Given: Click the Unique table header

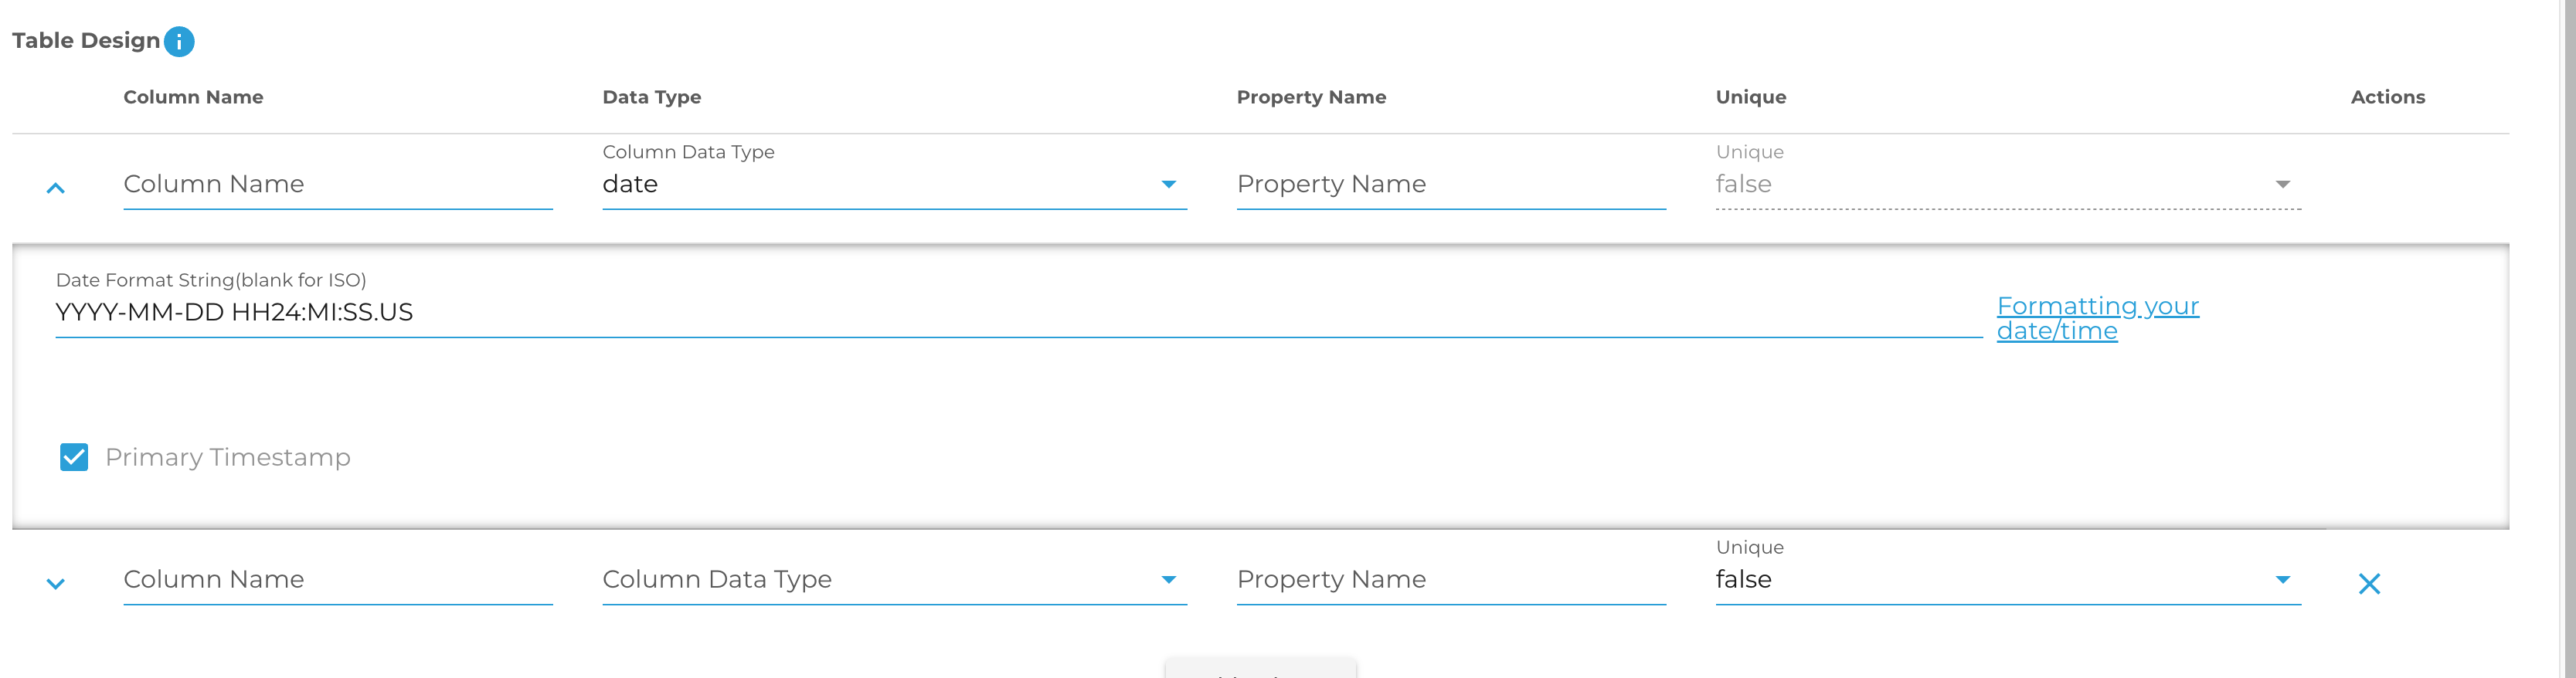Looking at the screenshot, I should (1750, 97).
